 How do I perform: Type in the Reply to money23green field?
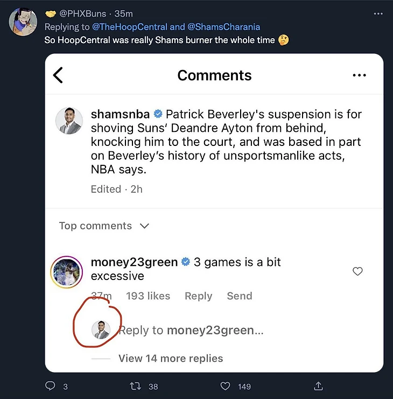click(191, 330)
